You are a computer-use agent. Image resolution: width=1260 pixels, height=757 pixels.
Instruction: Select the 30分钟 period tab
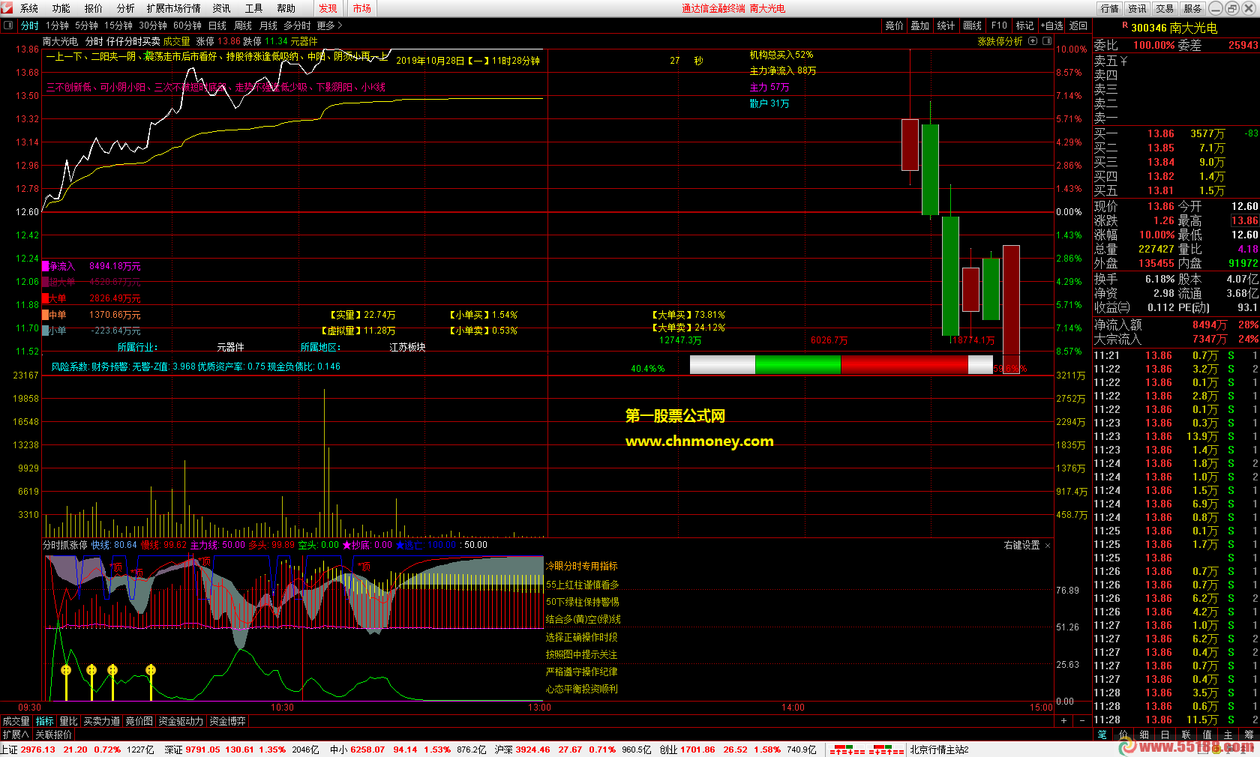coord(153,25)
